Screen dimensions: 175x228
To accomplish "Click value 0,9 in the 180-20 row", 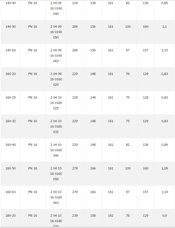I will click(164, 216).
